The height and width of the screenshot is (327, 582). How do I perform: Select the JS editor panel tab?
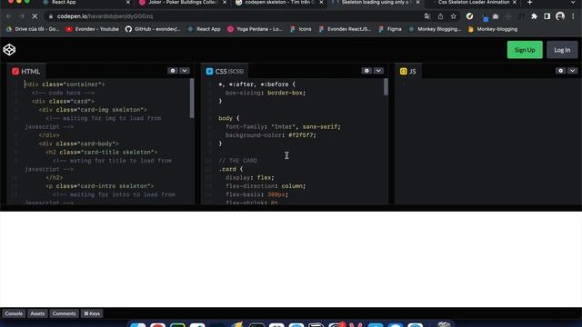(x=408, y=71)
